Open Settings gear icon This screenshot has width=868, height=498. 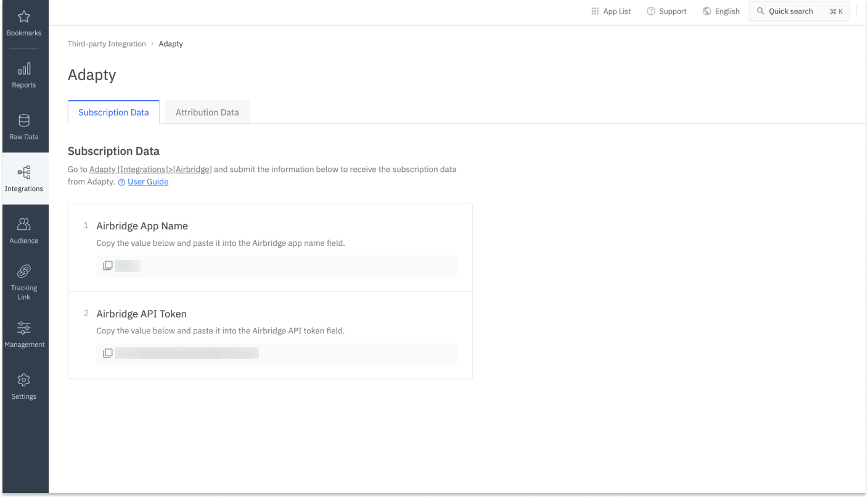pyautogui.click(x=24, y=379)
